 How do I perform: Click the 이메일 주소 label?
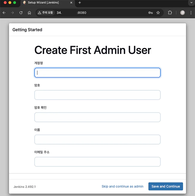tap(42, 152)
